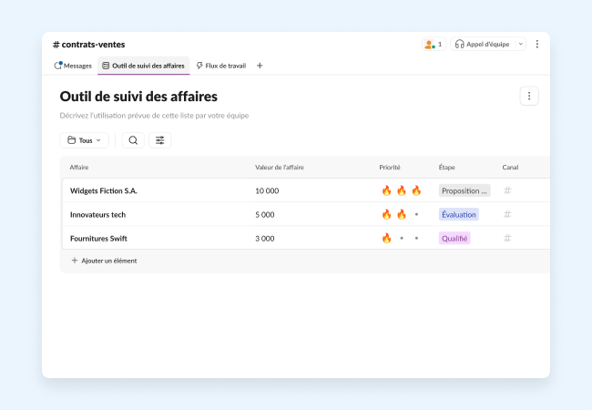Viewport: 592px width, 410px height.
Task: Expand the Appel d'équipe chevron
Action: [520, 44]
